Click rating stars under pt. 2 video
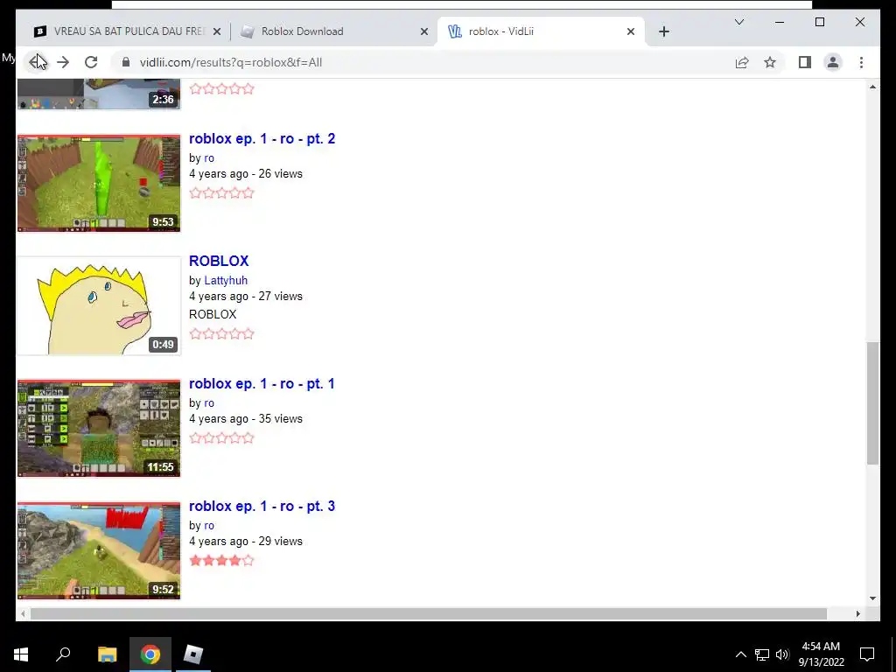896x672 pixels. (221, 192)
